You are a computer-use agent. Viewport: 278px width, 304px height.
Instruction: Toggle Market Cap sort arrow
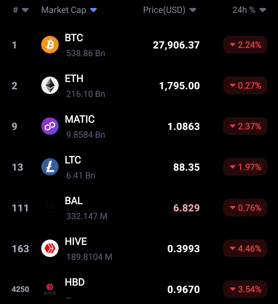pyautogui.click(x=93, y=10)
